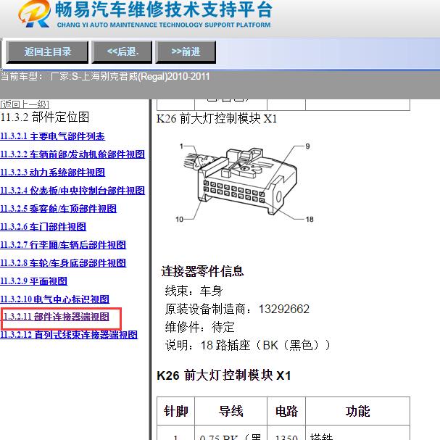Click 说明：18 路插座 description line
The height and width of the screenshot is (440, 440).
click(248, 345)
